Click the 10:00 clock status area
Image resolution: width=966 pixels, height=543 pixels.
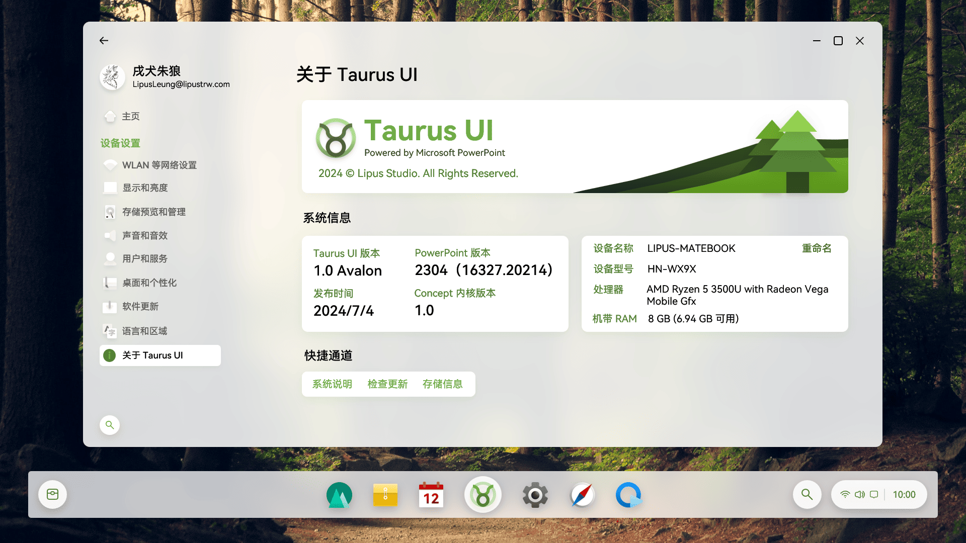[904, 495]
